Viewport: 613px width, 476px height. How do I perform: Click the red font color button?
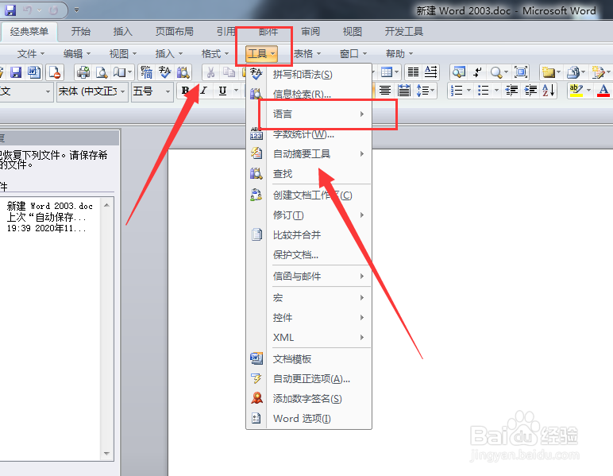point(603,91)
